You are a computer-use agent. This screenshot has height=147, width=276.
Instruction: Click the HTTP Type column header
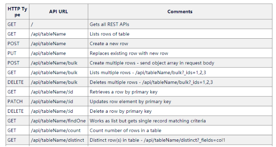[18, 11]
